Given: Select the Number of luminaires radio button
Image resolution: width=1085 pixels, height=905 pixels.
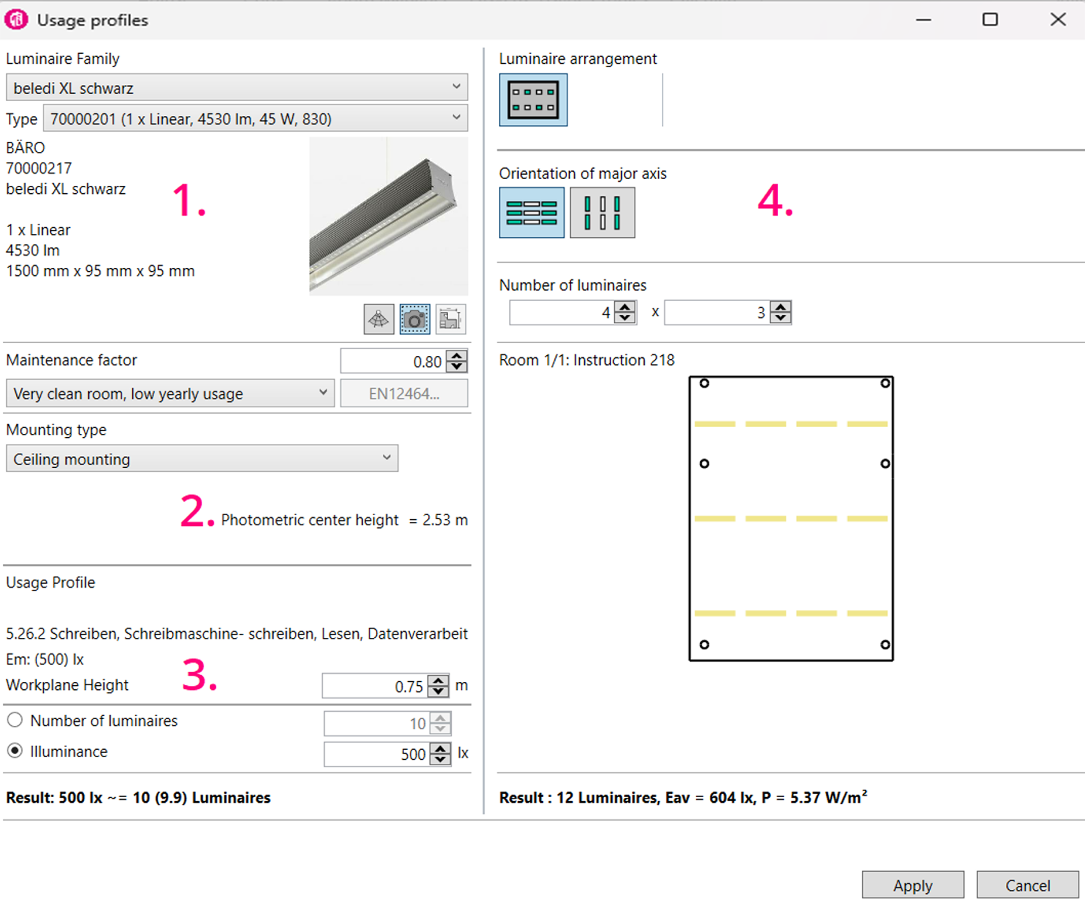Looking at the screenshot, I should click(15, 720).
